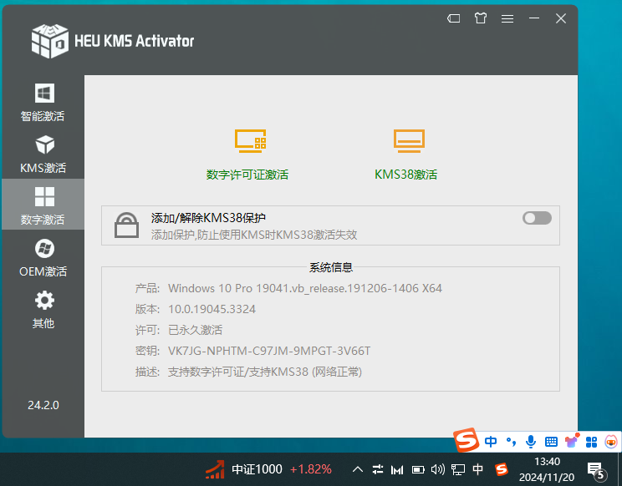Click the swap arrows tray icon

coord(378,470)
